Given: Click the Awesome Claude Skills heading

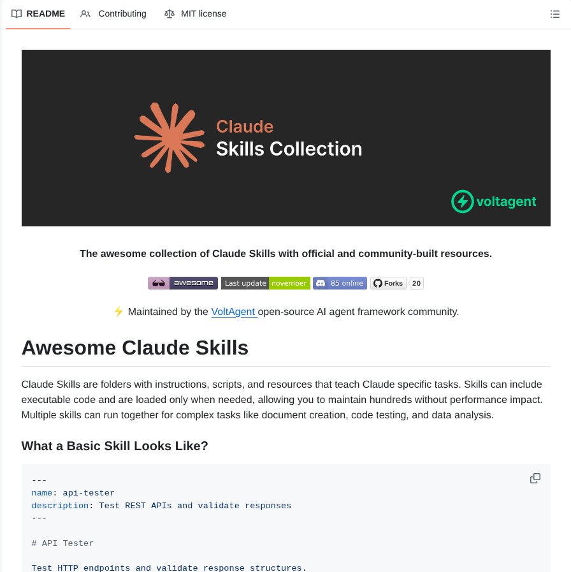Looking at the screenshot, I should pos(134,348).
